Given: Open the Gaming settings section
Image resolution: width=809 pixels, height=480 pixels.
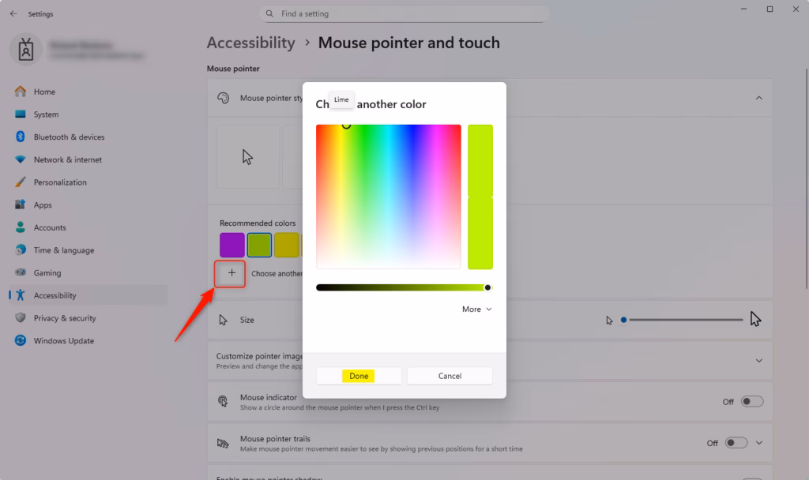Looking at the screenshot, I should 47,273.
